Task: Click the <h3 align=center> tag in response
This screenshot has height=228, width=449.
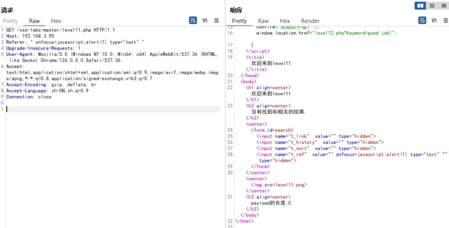Action: (268, 197)
